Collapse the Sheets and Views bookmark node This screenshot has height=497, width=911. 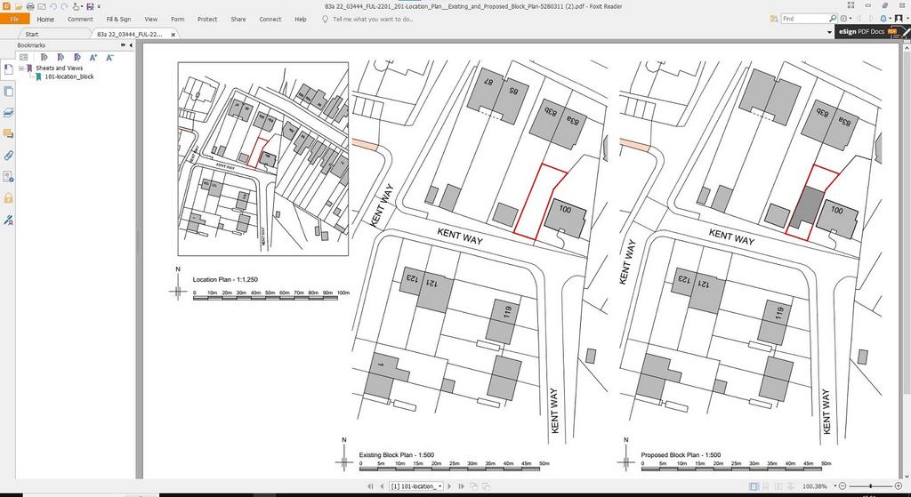point(21,68)
